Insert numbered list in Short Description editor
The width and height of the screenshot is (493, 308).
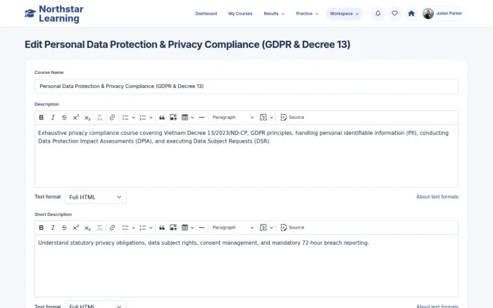pyautogui.click(x=143, y=228)
